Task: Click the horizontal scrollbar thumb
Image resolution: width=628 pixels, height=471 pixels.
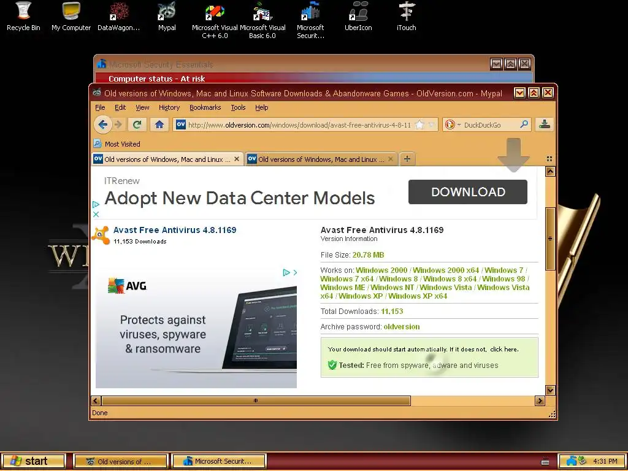Action: [256, 400]
